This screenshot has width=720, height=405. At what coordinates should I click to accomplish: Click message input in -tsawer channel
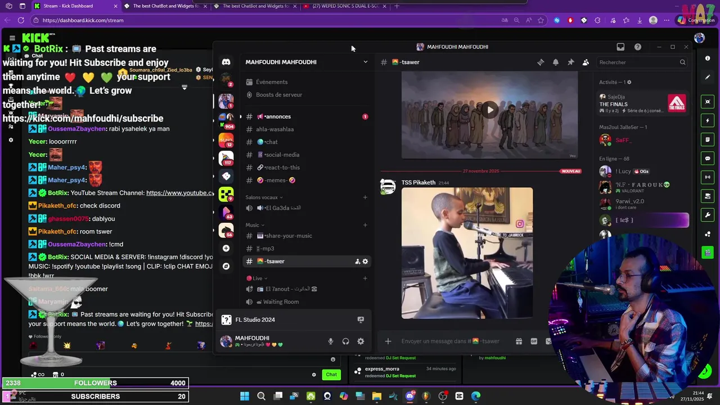(x=450, y=341)
